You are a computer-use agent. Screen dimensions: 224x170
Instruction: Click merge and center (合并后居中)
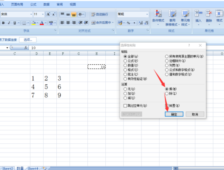tap(101, 22)
